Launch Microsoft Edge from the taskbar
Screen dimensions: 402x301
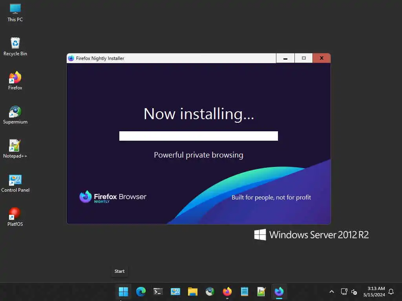tap(141, 292)
